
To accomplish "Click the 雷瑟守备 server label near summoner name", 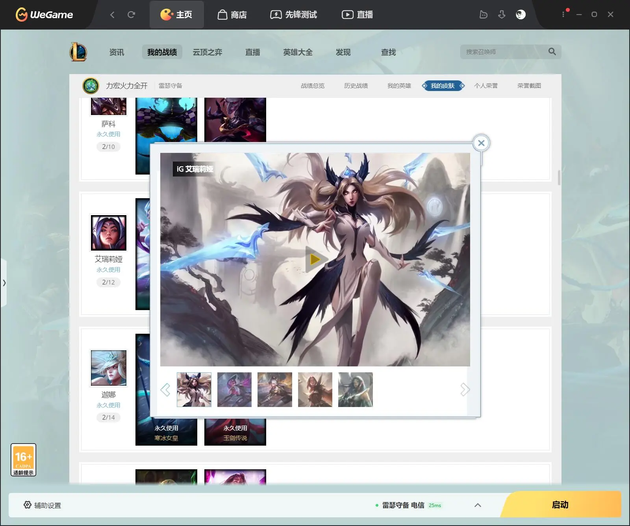I will [170, 85].
